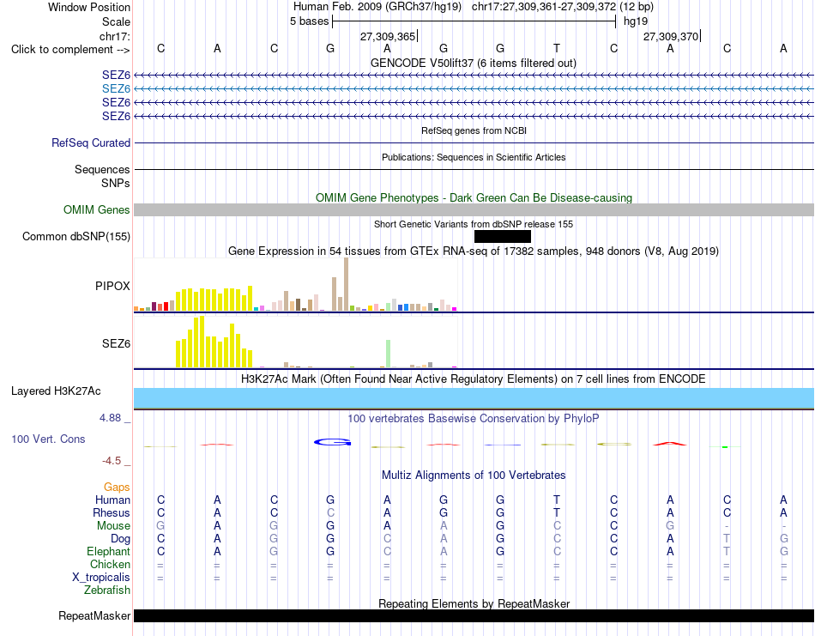Image resolution: width=815 pixels, height=636 pixels.
Task: Click the 'Click to complement -->' label
Action: 70,50
